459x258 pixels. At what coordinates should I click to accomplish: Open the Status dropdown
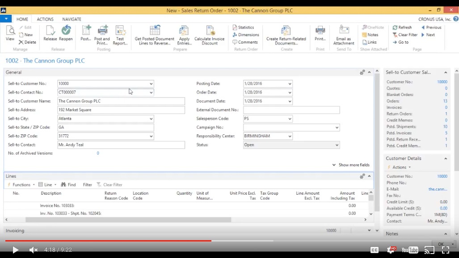(337, 145)
